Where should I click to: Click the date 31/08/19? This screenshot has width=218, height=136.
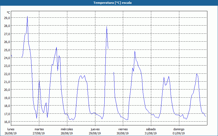tap(151, 133)
